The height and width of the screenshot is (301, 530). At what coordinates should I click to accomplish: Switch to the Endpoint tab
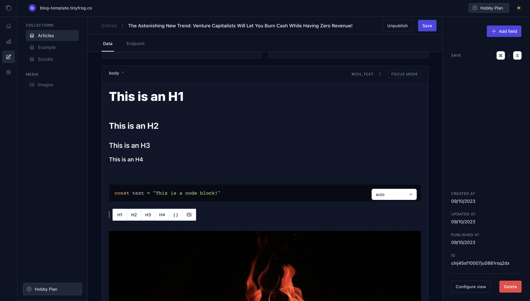tap(135, 44)
